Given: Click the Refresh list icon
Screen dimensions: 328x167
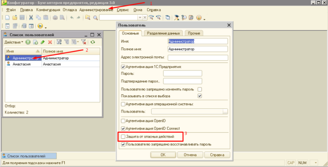Looking at the screenshot, I should coord(93,42).
